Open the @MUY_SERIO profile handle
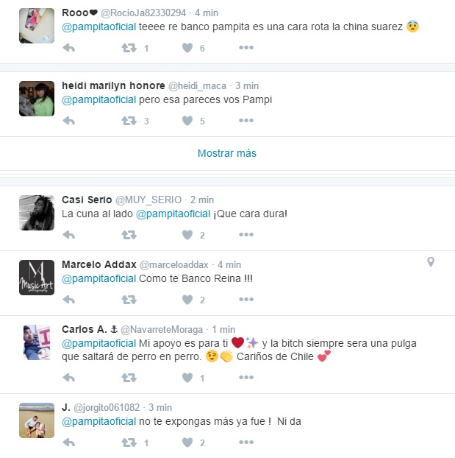 coord(148,200)
